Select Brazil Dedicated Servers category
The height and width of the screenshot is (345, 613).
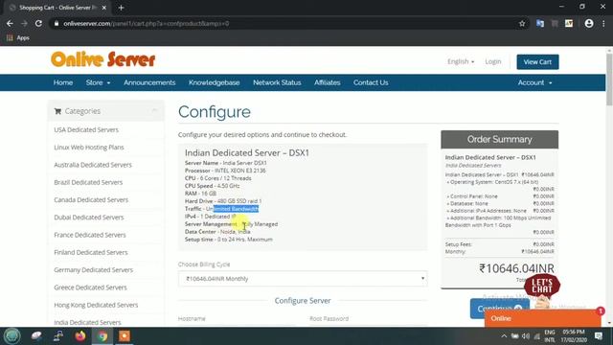coord(88,182)
